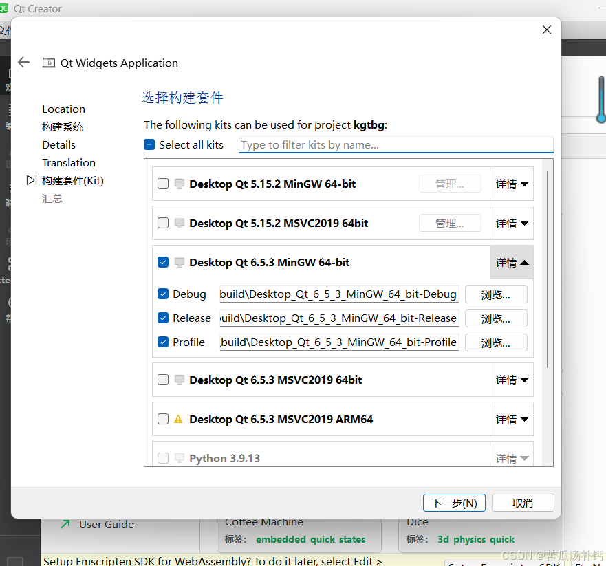Enable Desktop Qt 5.15.2 MSVC2019 64bit kit
This screenshot has height=566, width=606.
pyautogui.click(x=163, y=223)
